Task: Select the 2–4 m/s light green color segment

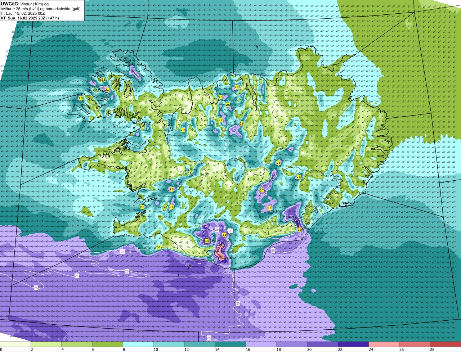Action: click(46, 344)
